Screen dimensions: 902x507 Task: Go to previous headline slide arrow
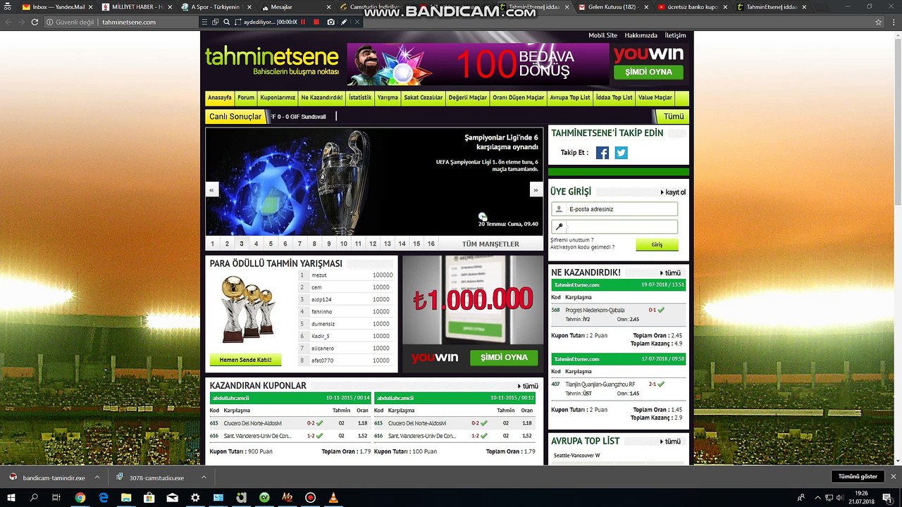[x=212, y=189]
